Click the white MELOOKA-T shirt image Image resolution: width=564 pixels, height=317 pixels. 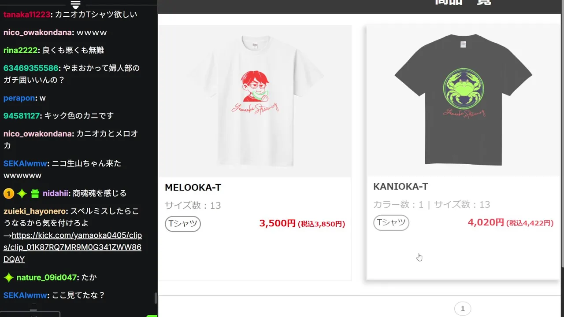coord(255,101)
